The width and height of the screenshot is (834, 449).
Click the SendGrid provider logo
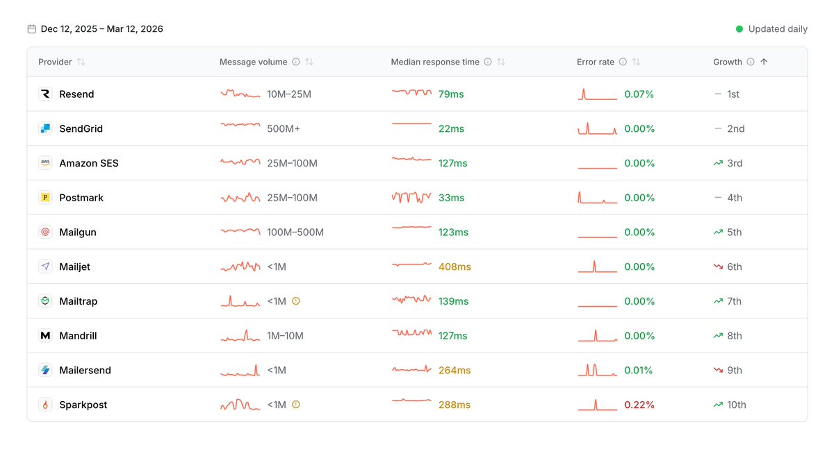45,128
